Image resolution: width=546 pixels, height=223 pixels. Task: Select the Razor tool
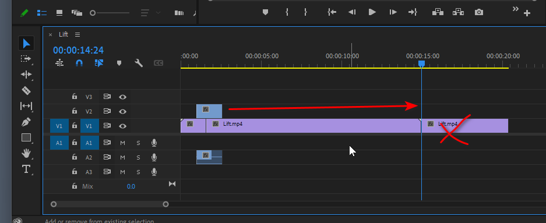click(26, 90)
